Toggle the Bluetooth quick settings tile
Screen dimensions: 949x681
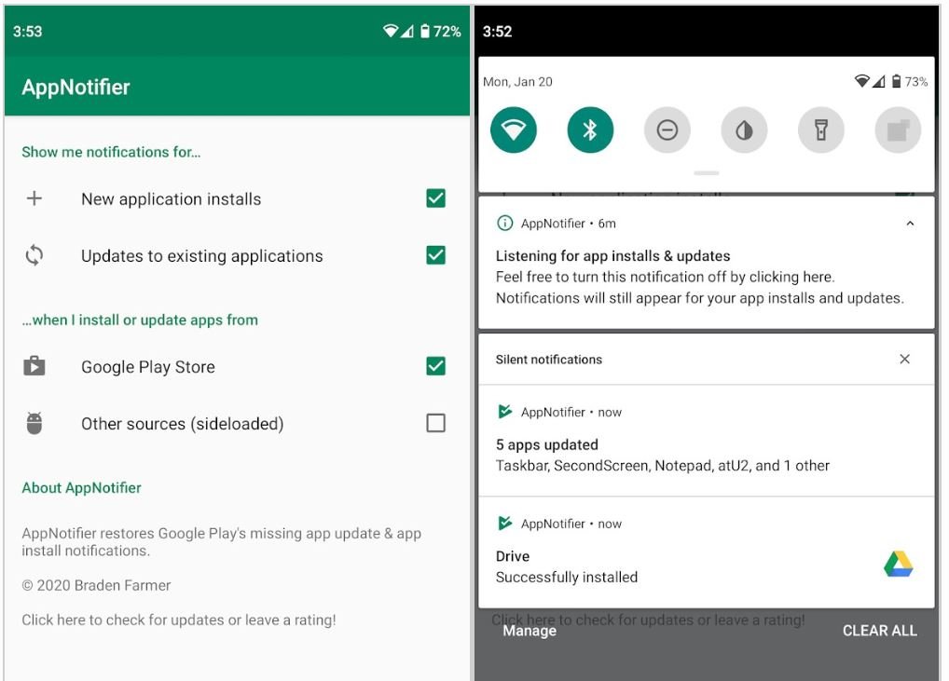tap(590, 130)
